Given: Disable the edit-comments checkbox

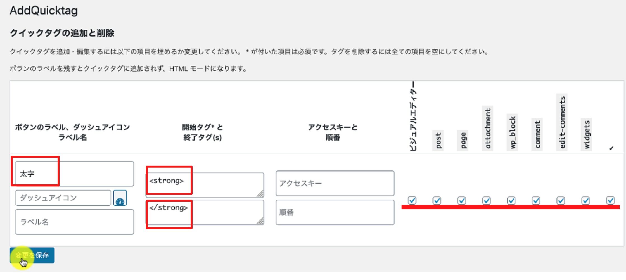Looking at the screenshot, I should 561,201.
